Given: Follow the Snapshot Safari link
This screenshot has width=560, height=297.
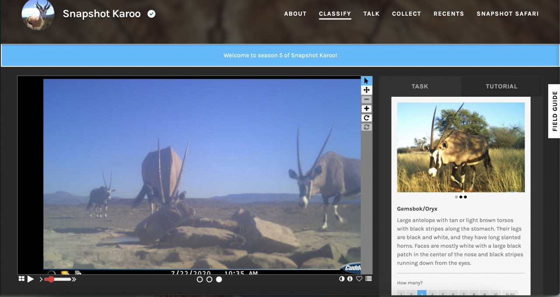Looking at the screenshot, I should (507, 14).
